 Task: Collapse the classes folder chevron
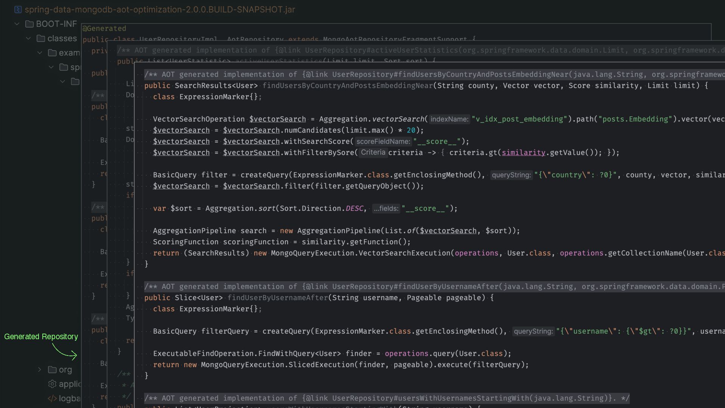point(28,39)
